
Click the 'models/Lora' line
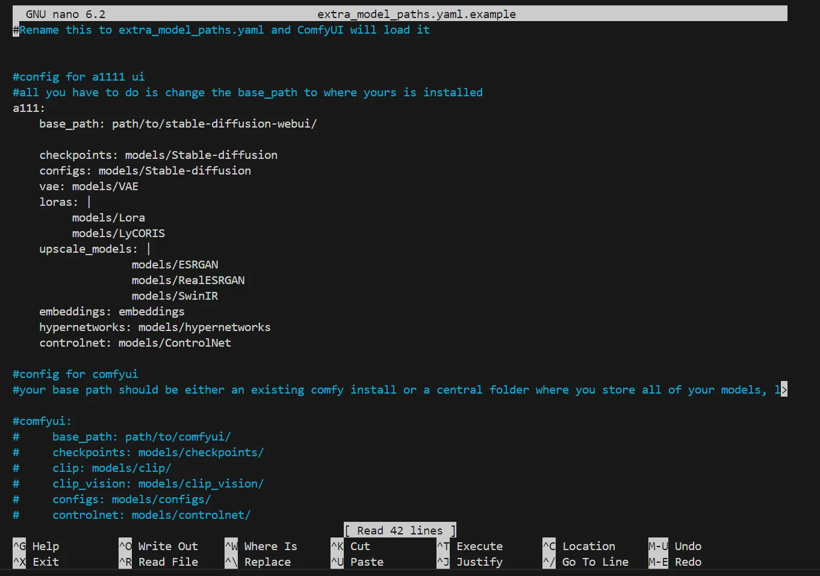(x=108, y=217)
